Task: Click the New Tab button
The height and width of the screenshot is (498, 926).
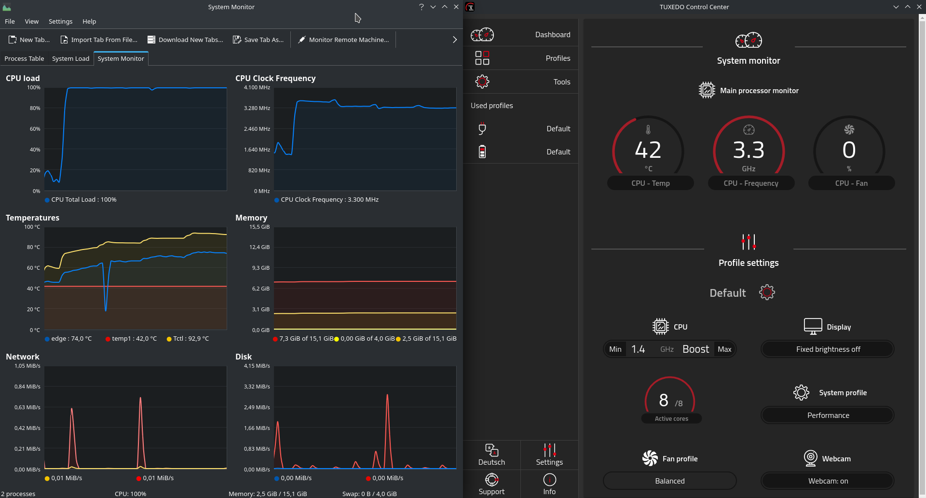Action: point(28,39)
